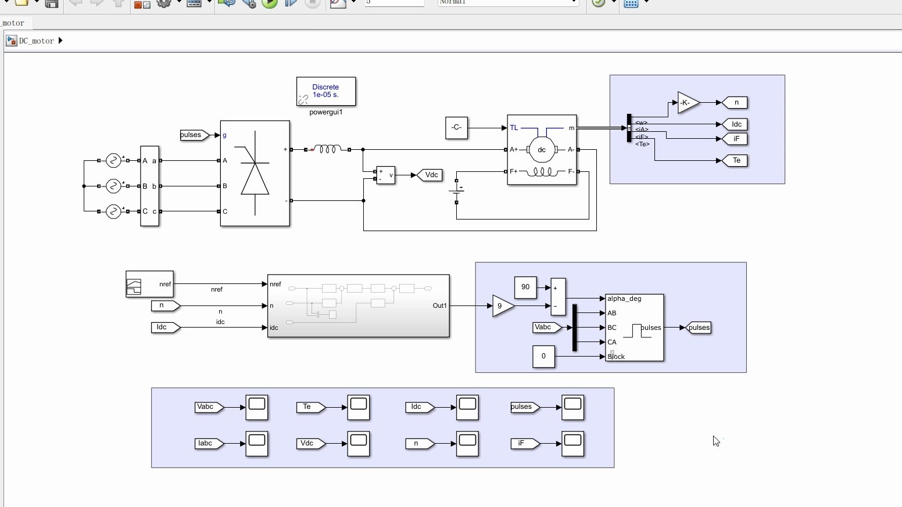Viewport: 902px width, 507px height.
Task: Open the pulses scope block
Action: click(572, 407)
